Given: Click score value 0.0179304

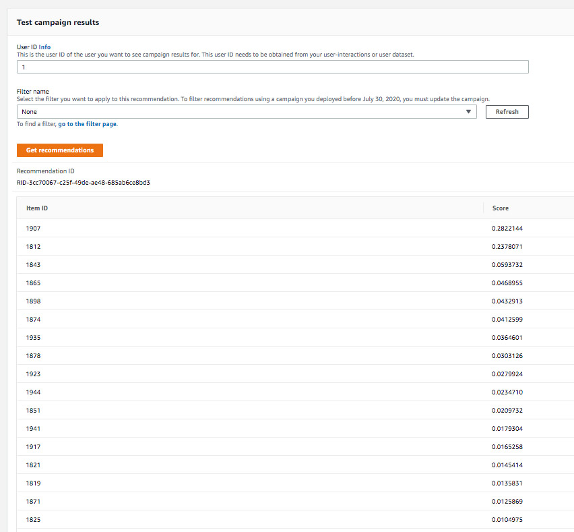Looking at the screenshot, I should tap(507, 429).
